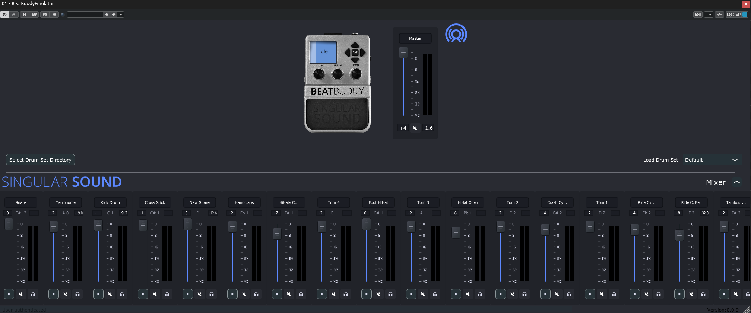
Task: Play the Metronome sample preview
Action: pos(54,294)
